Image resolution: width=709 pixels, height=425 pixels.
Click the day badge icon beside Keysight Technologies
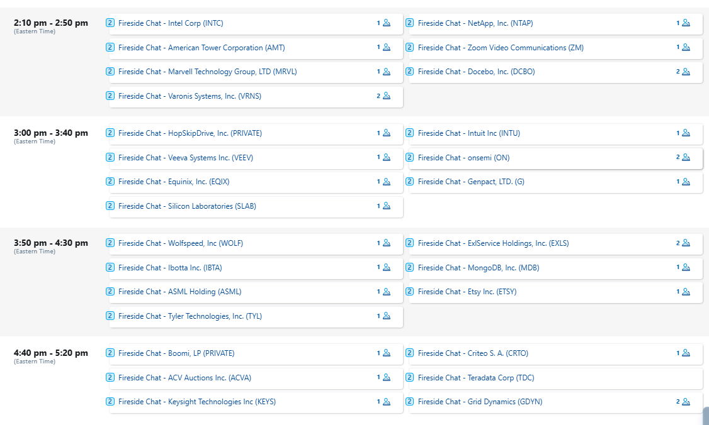coord(110,401)
